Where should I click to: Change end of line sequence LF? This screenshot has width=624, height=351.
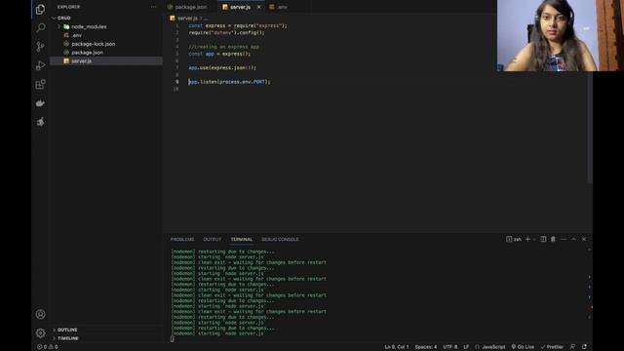[x=466, y=347]
